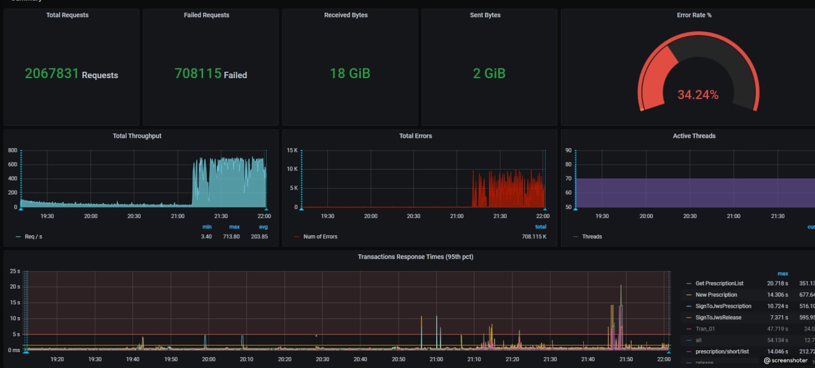Isolate the Get PrescriptionList series in legend

pos(719,283)
